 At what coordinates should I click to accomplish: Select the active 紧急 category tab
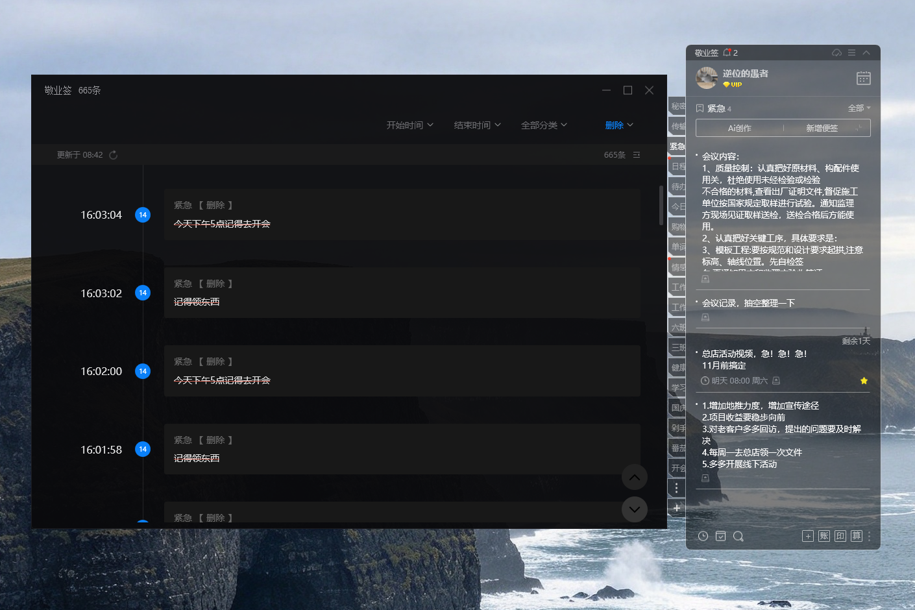tap(677, 147)
